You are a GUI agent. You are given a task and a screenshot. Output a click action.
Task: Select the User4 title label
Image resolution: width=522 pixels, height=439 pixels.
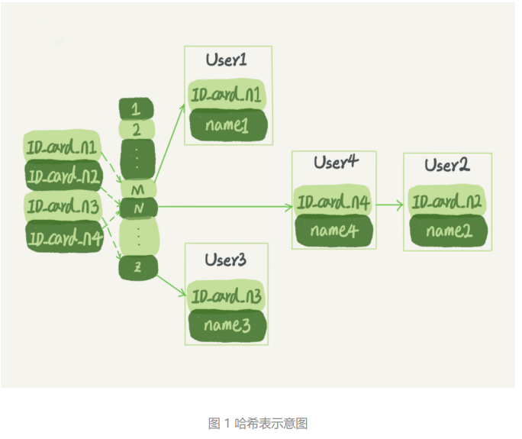point(336,163)
